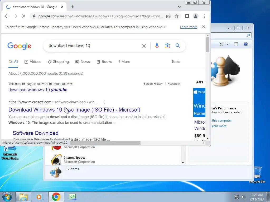Click the Windows ad thumbnail
This screenshot has height=202, width=270.
pos(199,103)
